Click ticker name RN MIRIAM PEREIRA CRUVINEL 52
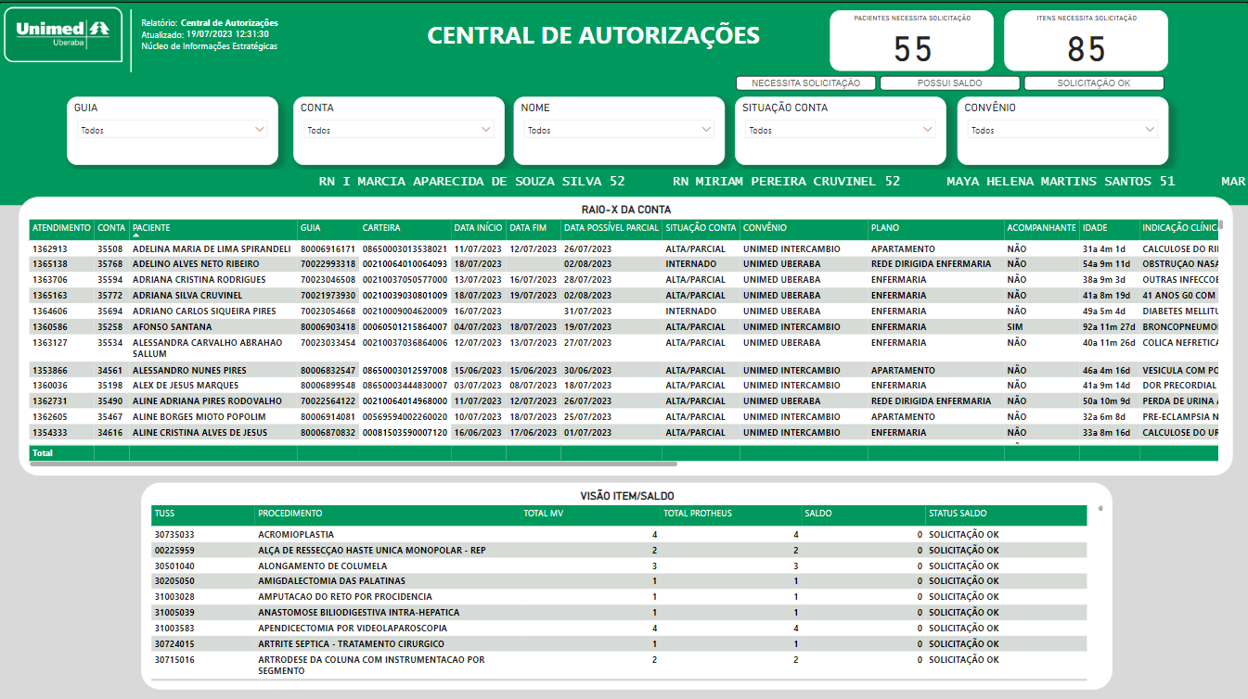Viewport: 1248px width, 699px height. (787, 182)
